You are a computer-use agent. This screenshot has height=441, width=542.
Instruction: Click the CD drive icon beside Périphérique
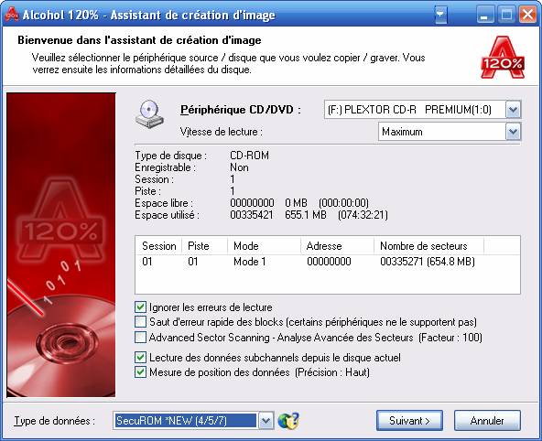pos(149,114)
